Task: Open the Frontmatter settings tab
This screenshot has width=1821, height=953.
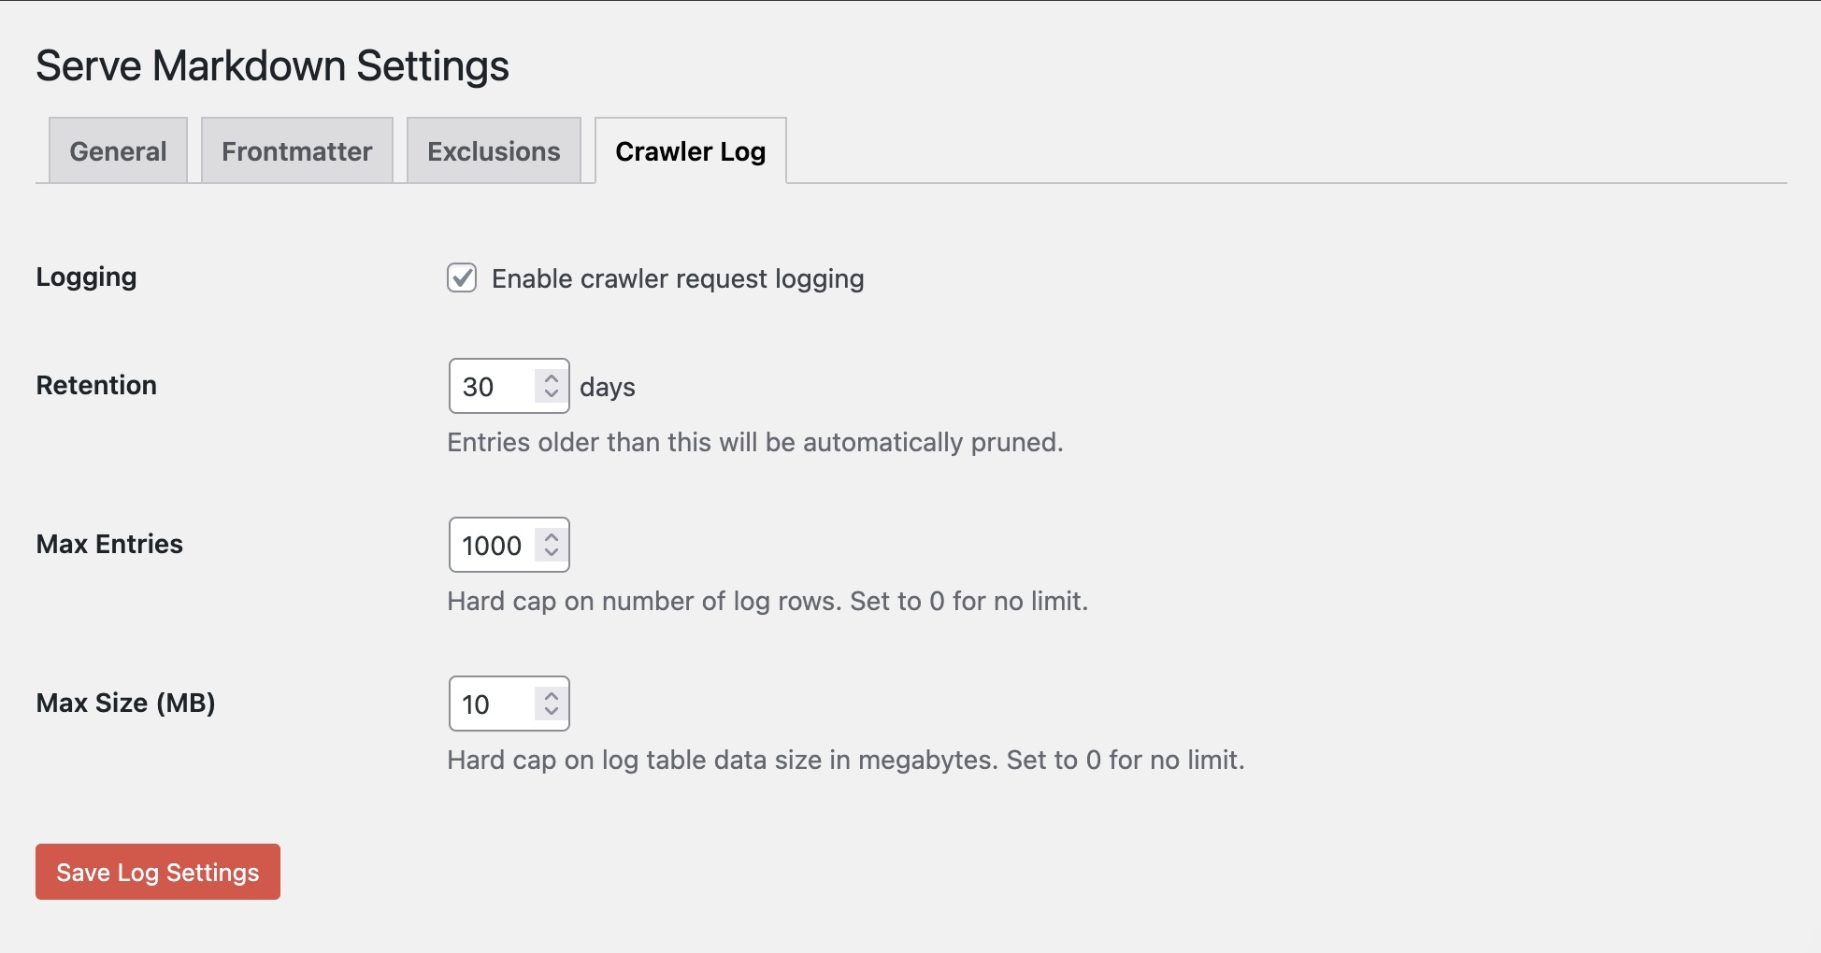Action: pos(296,150)
